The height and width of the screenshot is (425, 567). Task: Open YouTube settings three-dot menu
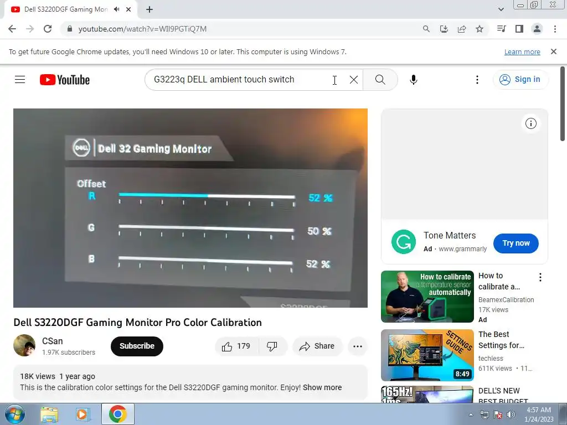click(x=477, y=80)
